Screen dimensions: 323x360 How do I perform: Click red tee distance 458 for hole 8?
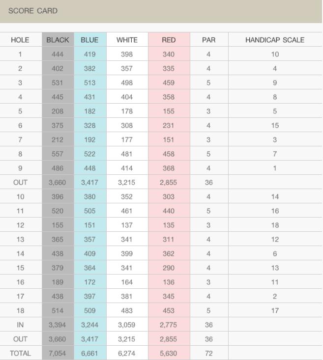(x=169, y=154)
